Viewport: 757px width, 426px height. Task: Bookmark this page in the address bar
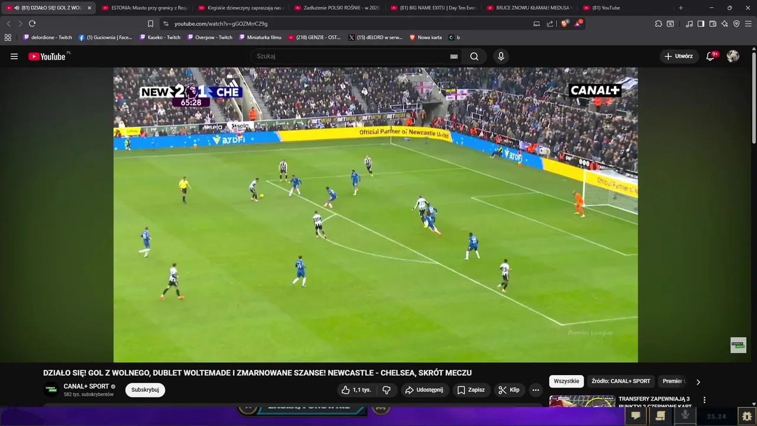click(150, 24)
